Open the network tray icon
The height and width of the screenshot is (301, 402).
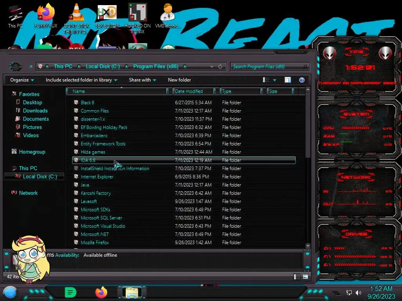click(x=349, y=292)
